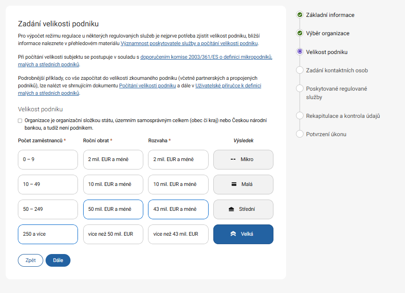Select the 0 – 9 employees option

47,160
